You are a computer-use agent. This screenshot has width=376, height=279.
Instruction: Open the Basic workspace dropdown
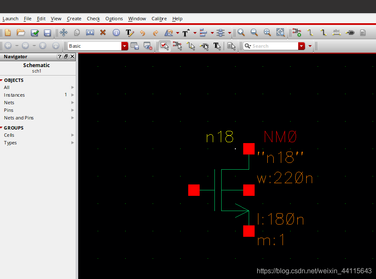point(124,46)
